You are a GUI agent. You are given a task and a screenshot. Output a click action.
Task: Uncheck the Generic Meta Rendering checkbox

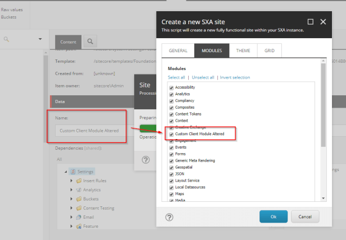[x=171, y=160]
